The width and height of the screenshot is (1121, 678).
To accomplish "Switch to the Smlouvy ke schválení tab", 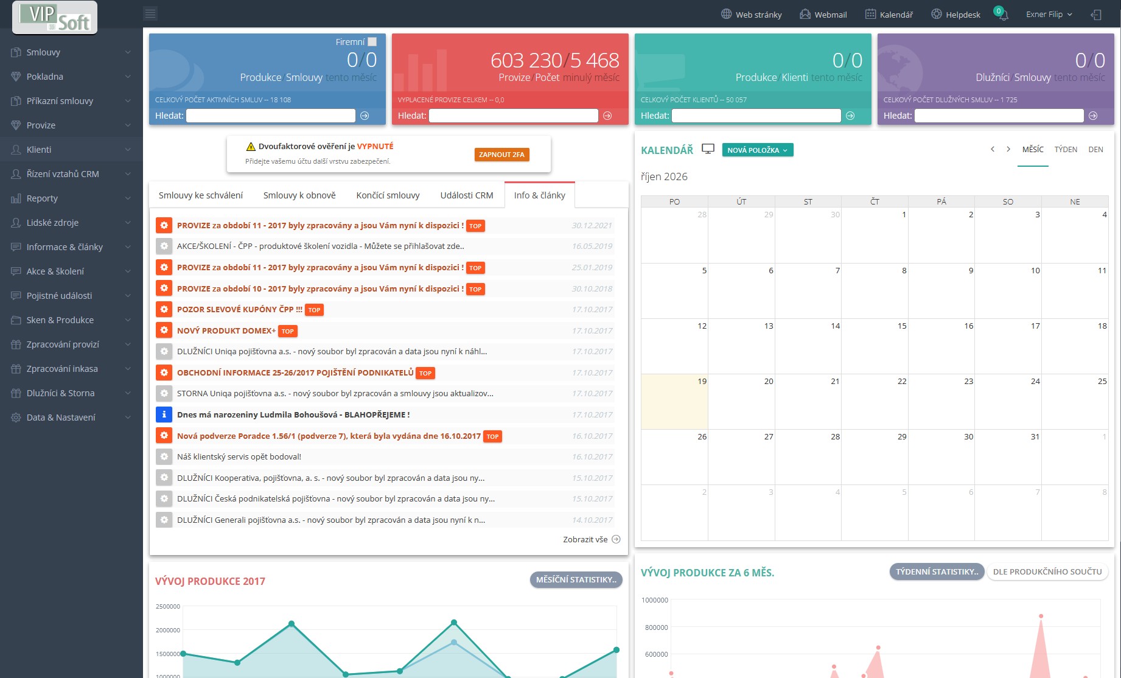I will tap(201, 195).
